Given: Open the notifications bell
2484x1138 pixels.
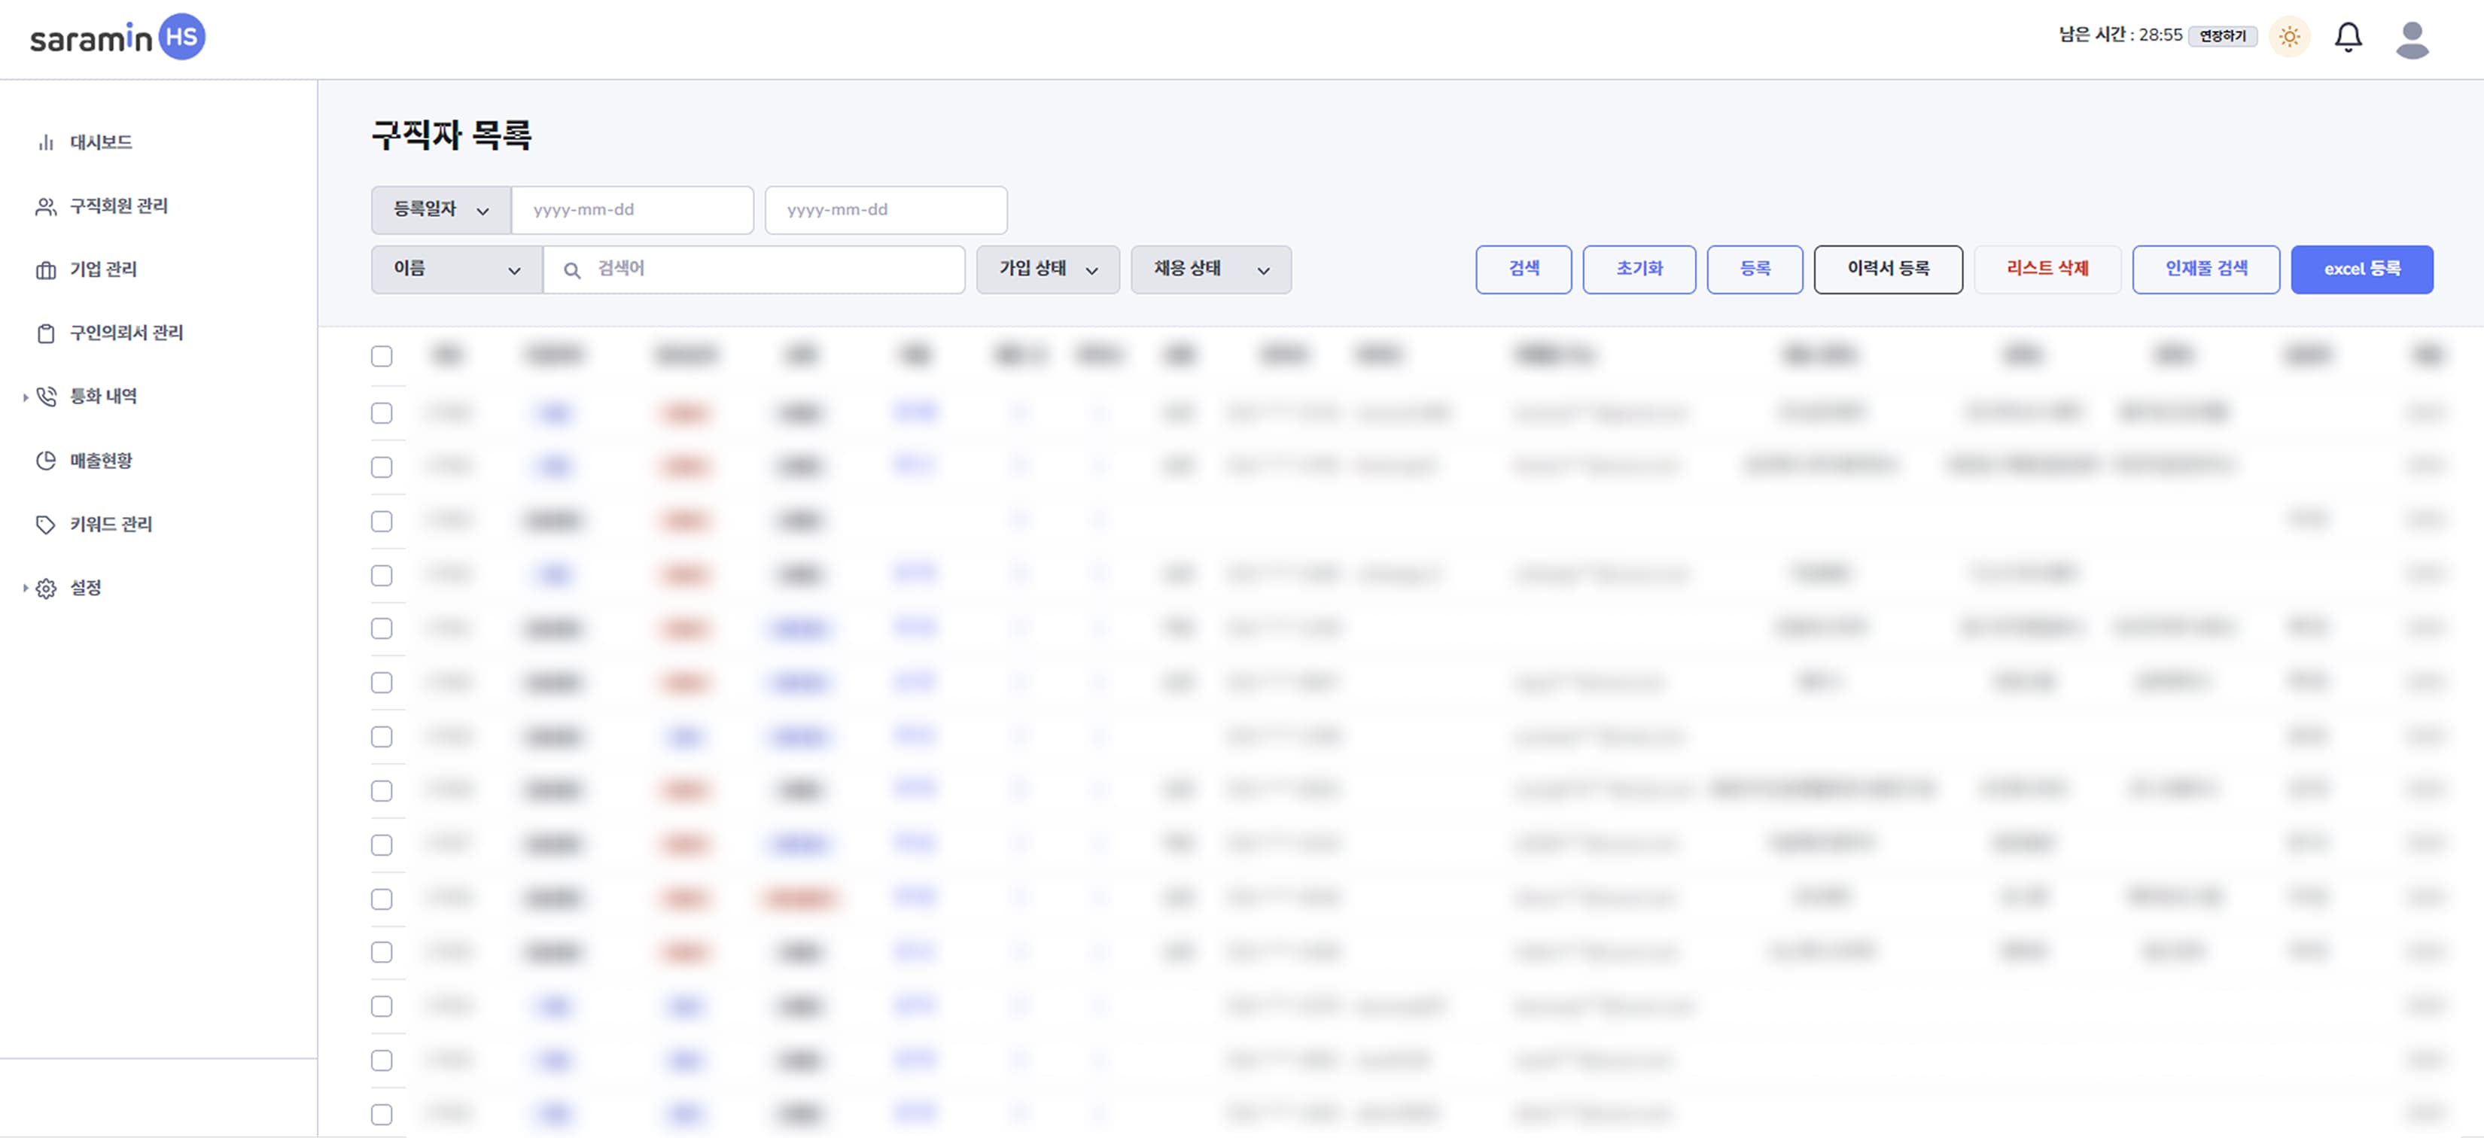Looking at the screenshot, I should coord(2348,38).
